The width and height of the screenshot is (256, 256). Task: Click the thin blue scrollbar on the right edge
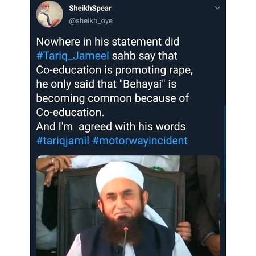click(x=225, y=152)
